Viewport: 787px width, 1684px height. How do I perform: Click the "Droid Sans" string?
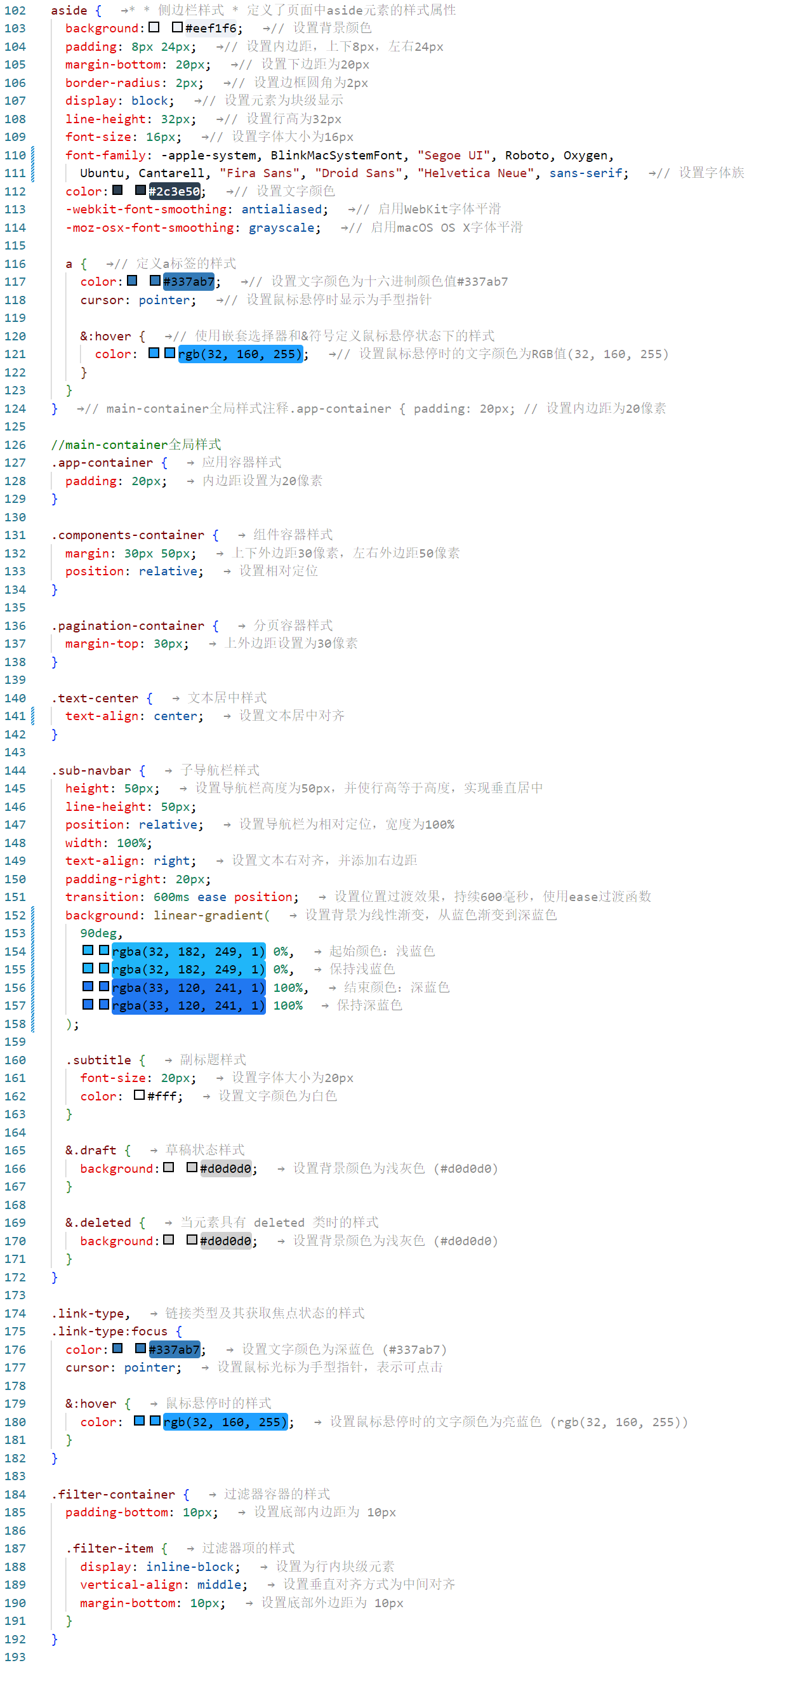(x=358, y=173)
